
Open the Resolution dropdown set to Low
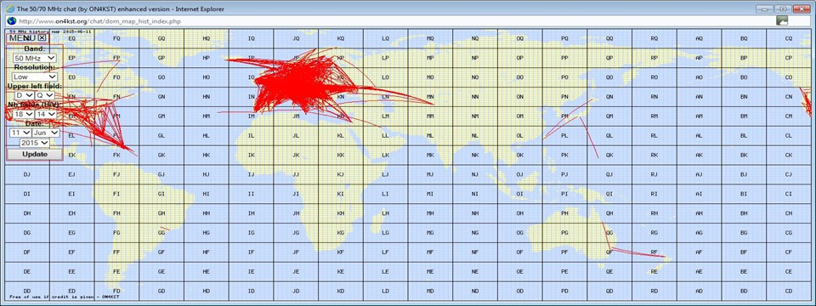coord(35,76)
